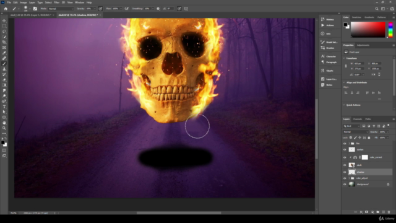The height and width of the screenshot is (223, 396).
Task: Click the add layer mask button
Action: coord(366,212)
